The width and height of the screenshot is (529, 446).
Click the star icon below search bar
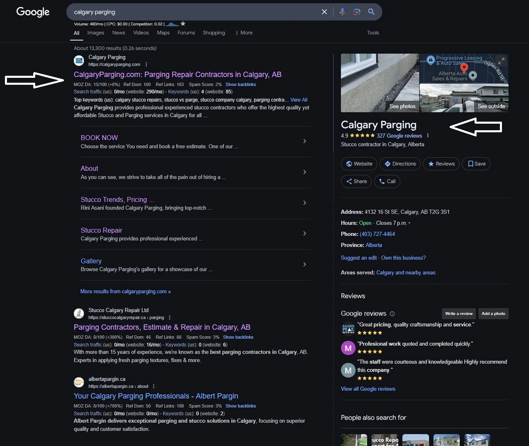pos(183,24)
